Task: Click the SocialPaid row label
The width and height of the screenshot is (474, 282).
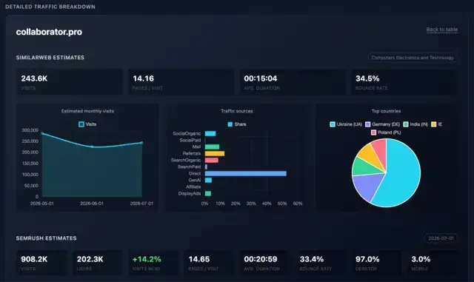Action: [x=190, y=140]
